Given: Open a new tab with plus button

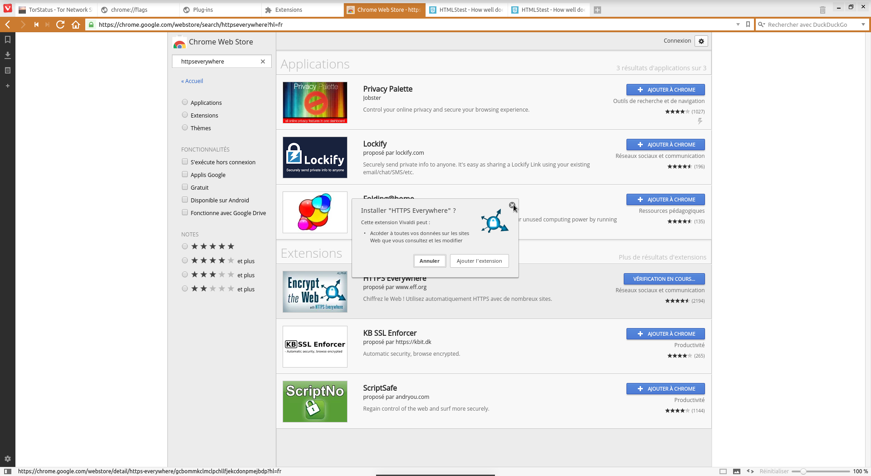Looking at the screenshot, I should [597, 10].
